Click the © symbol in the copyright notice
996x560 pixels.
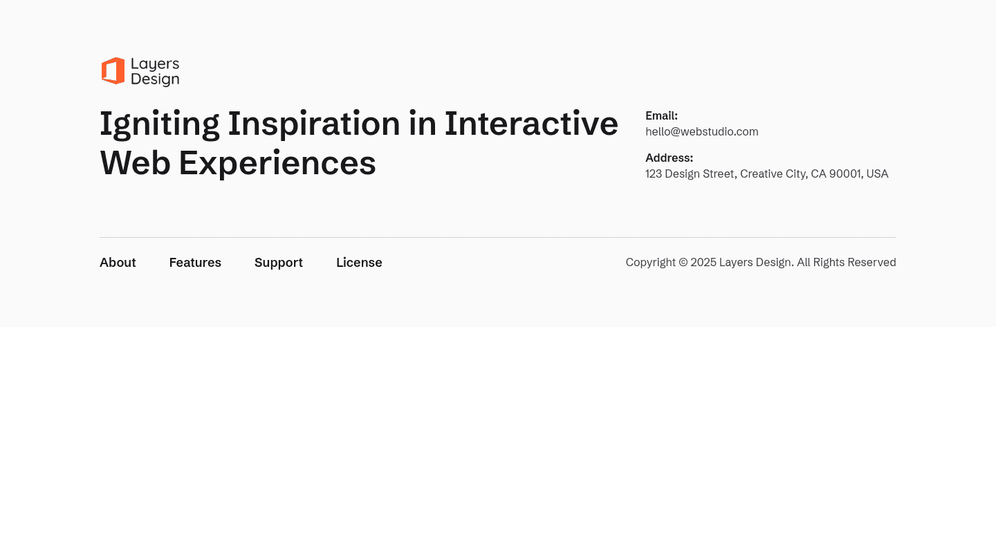[683, 263]
